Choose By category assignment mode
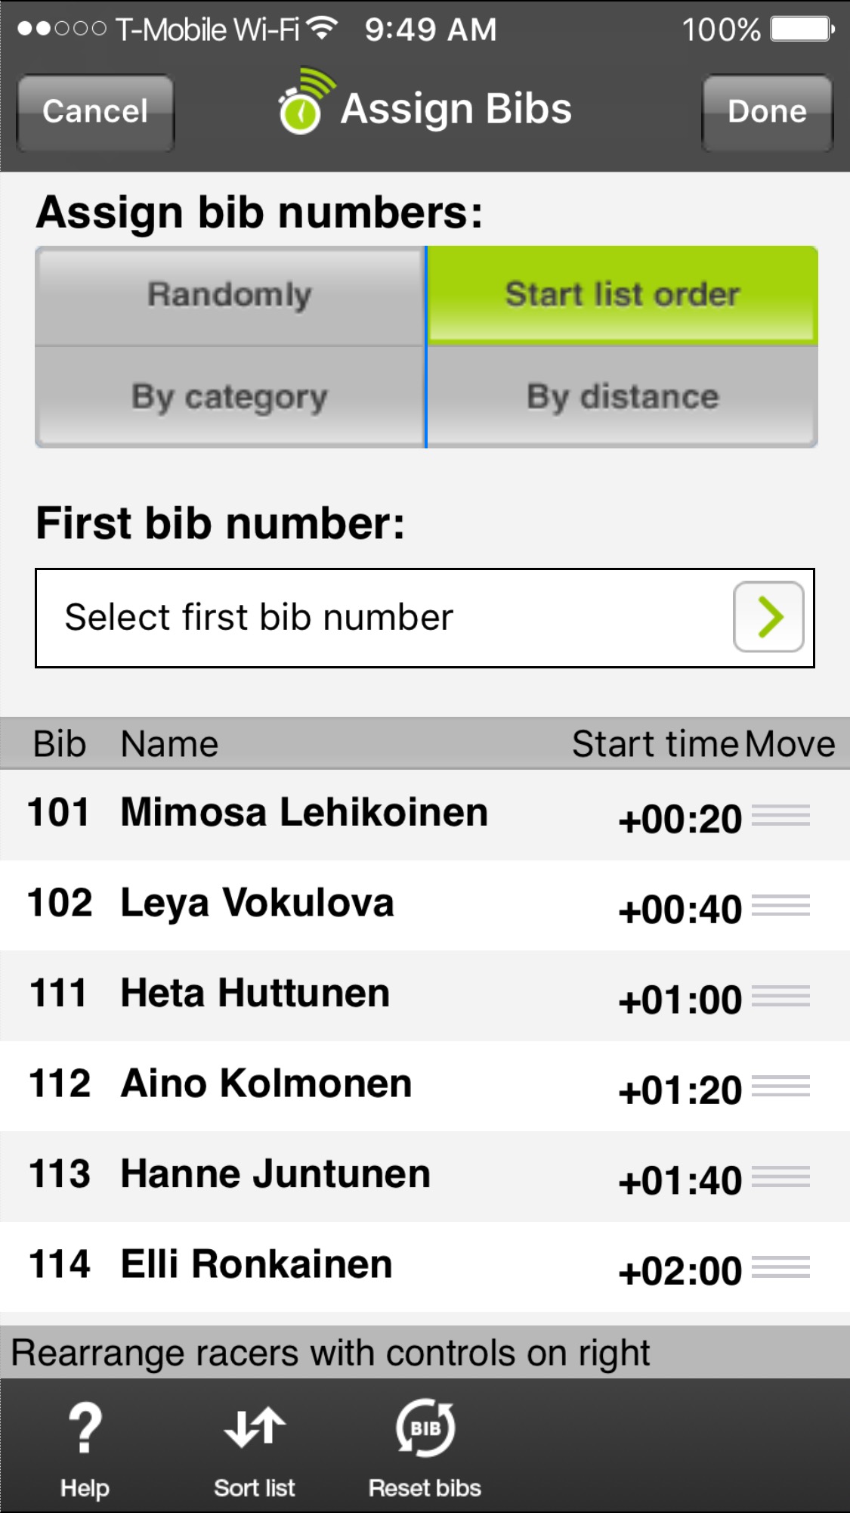The image size is (850, 1513). coord(230,397)
